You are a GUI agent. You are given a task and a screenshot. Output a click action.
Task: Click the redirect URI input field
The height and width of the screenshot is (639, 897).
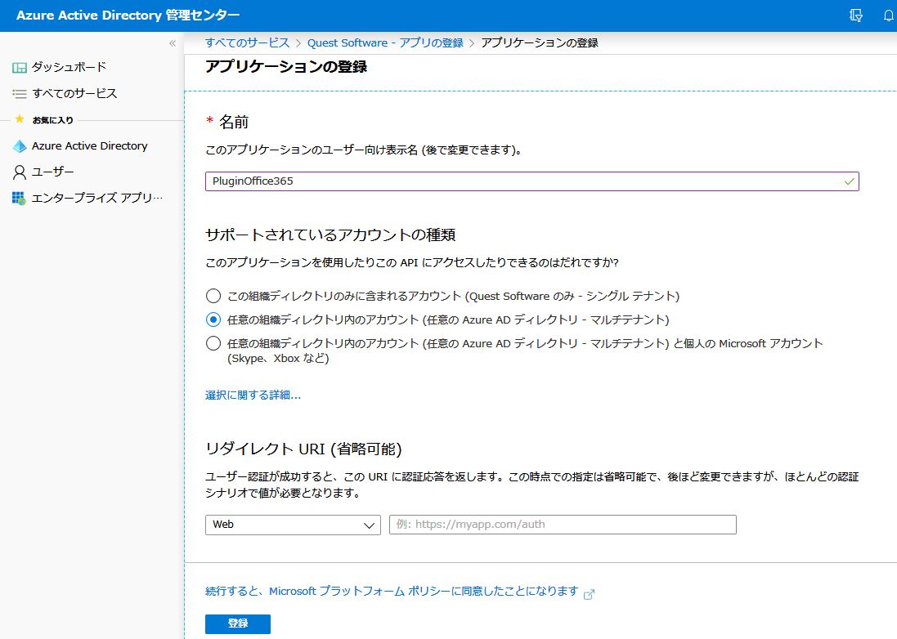pos(563,525)
